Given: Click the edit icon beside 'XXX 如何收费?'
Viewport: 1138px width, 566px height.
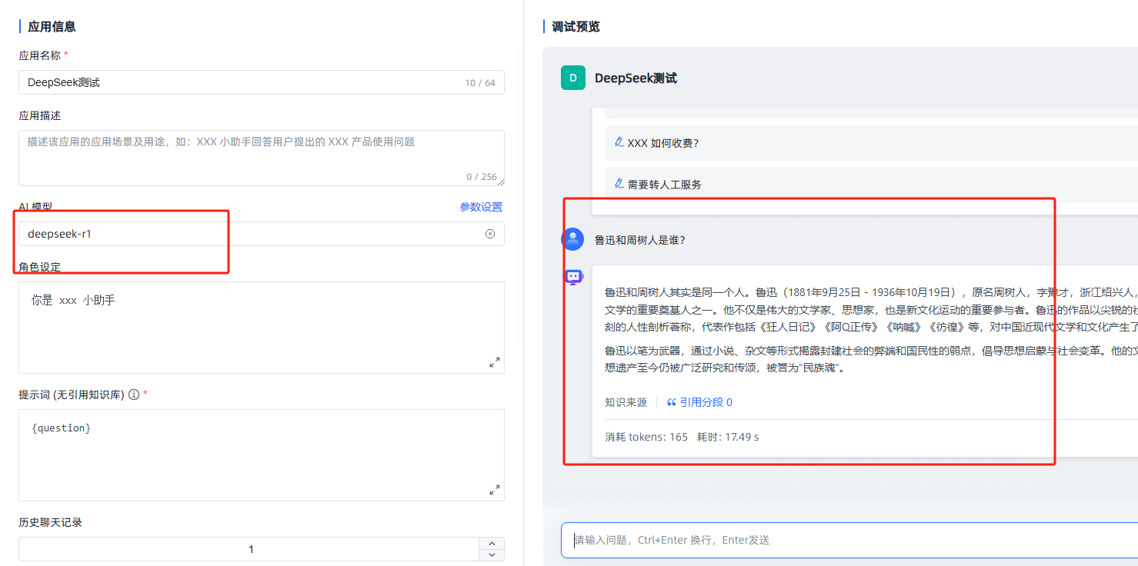Looking at the screenshot, I should 619,142.
